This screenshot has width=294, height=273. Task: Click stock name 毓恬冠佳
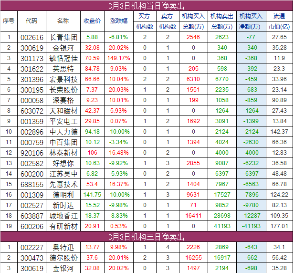click(x=63, y=59)
